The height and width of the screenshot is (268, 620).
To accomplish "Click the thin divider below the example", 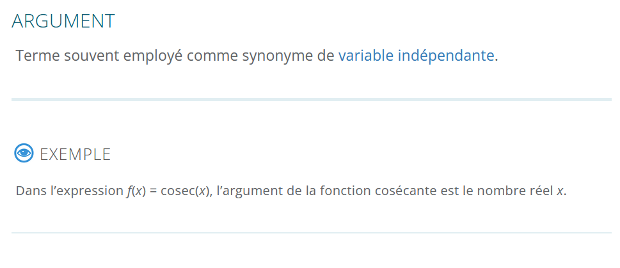I will pyautogui.click(x=311, y=233).
